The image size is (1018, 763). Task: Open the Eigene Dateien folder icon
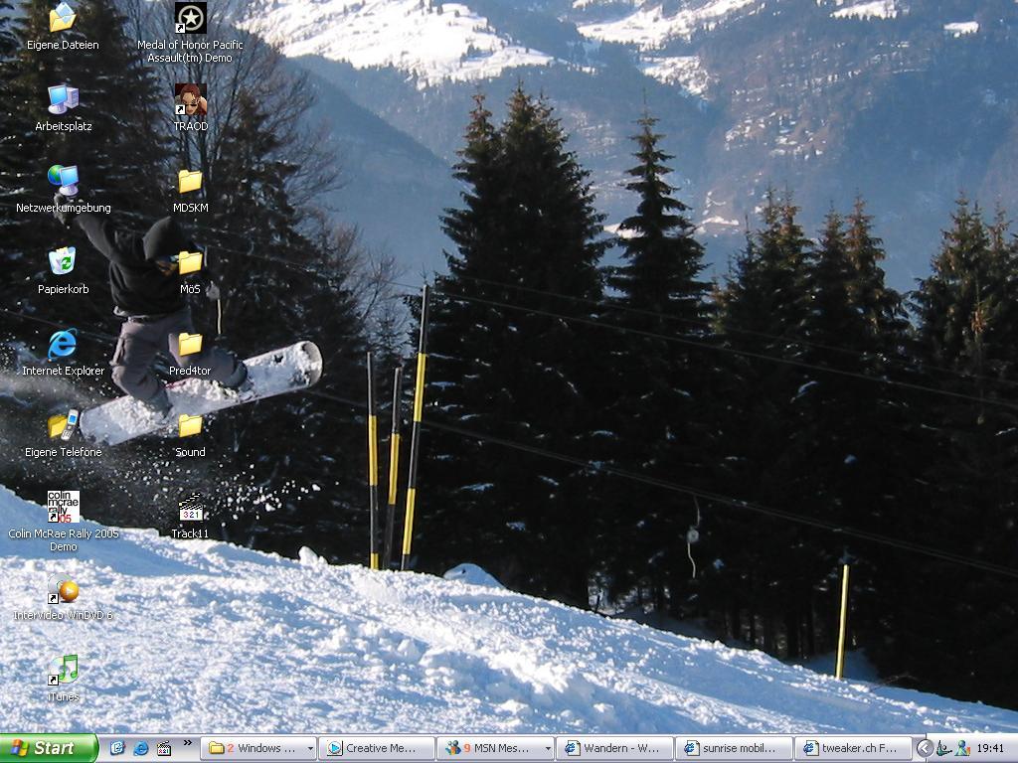point(63,19)
